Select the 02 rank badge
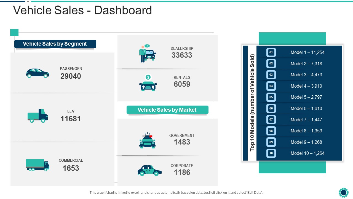Image resolution: width=353 pixels, height=199 pixels. [x=271, y=64]
